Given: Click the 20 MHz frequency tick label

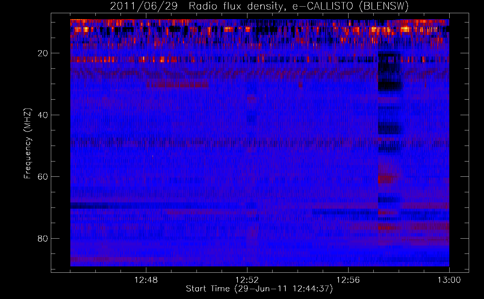Looking at the screenshot, I should point(43,53).
